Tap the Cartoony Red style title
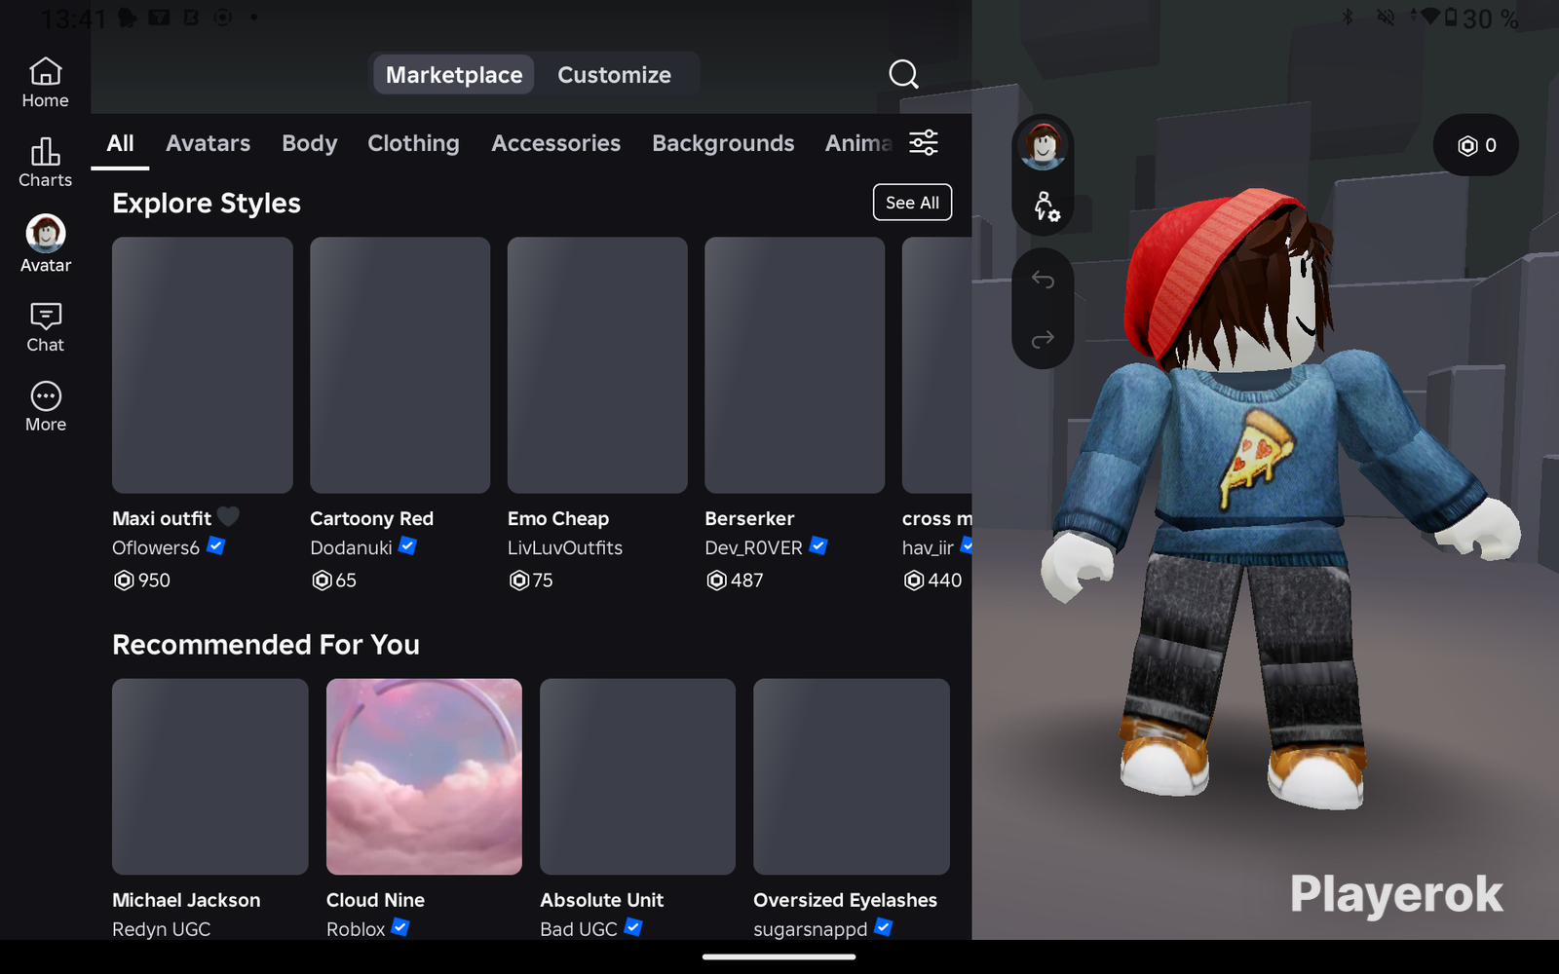 click(371, 518)
